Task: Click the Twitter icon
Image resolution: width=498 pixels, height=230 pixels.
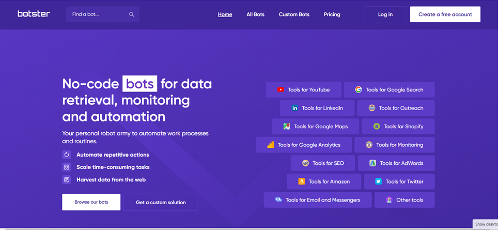Action: (x=379, y=182)
